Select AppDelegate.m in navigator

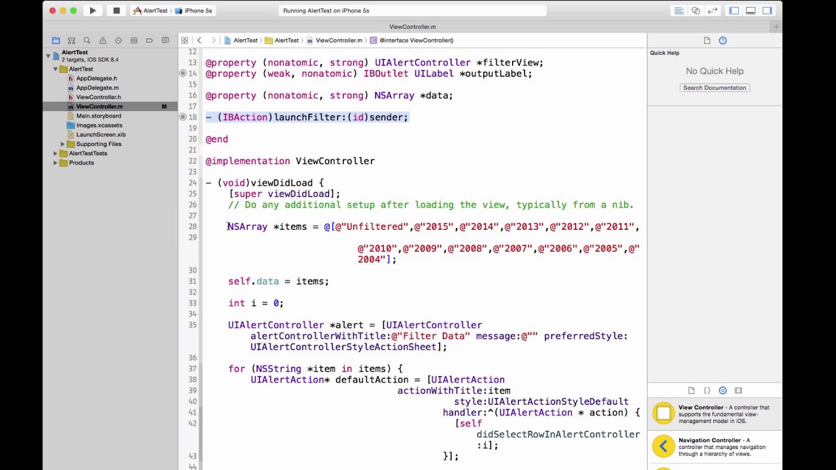pyautogui.click(x=97, y=87)
